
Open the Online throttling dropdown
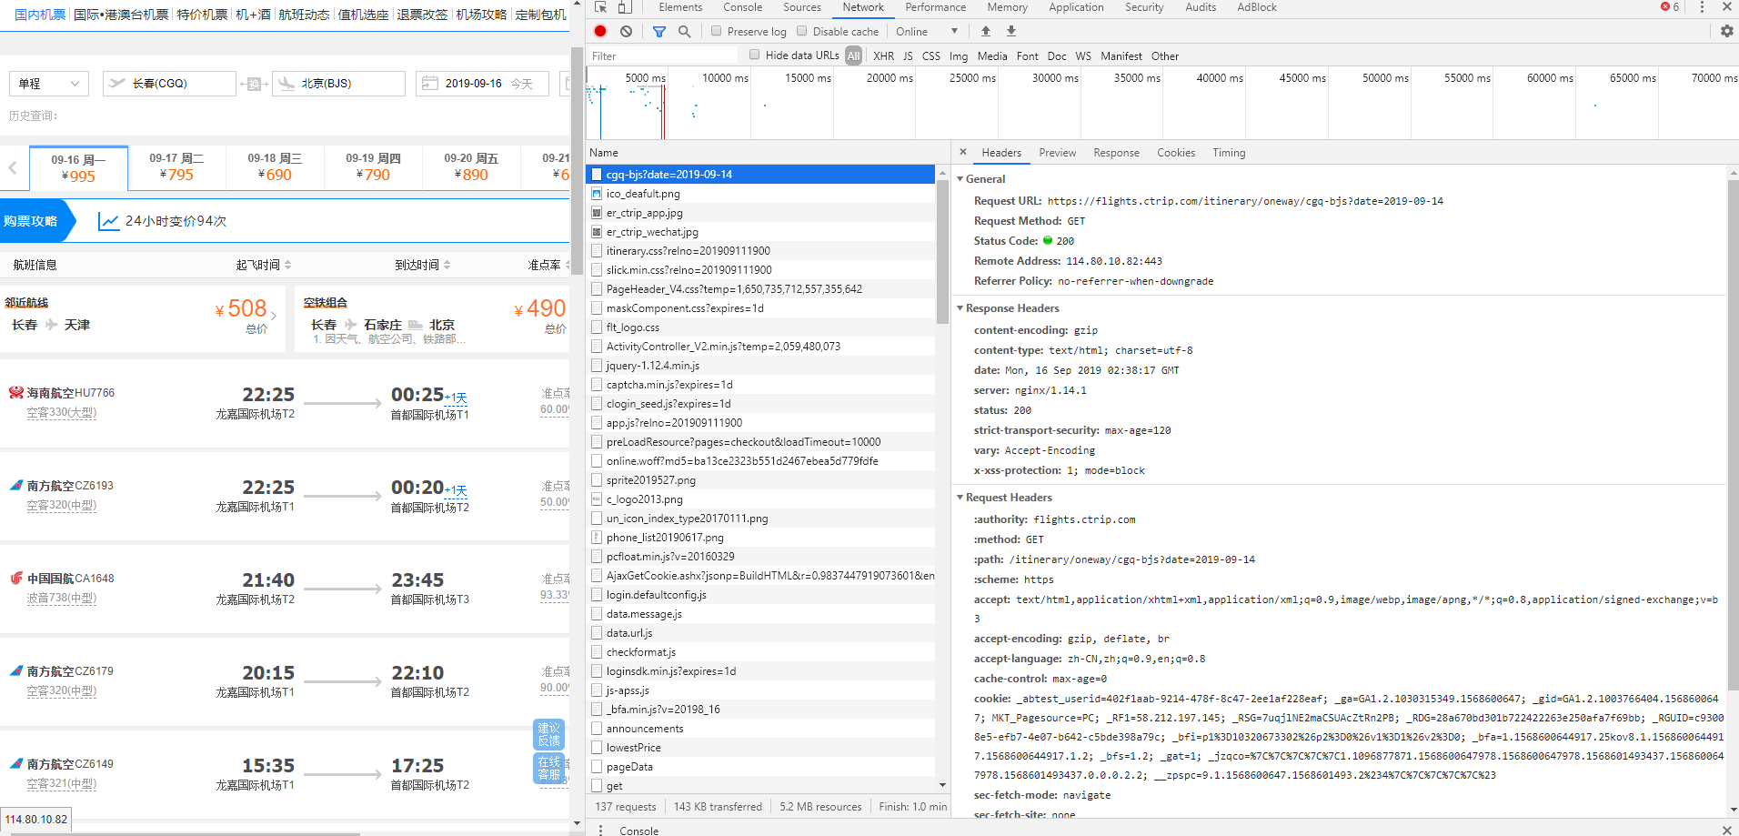pos(926,31)
